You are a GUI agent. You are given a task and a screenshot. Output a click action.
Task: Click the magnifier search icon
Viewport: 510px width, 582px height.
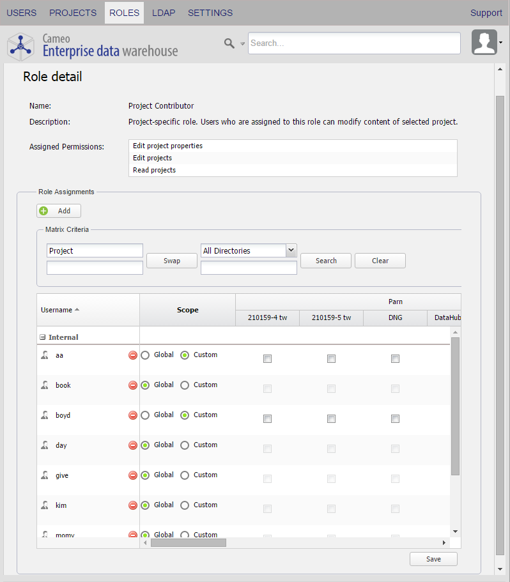[229, 43]
